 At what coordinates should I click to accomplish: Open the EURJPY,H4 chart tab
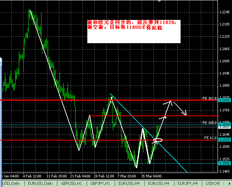coord(188,183)
